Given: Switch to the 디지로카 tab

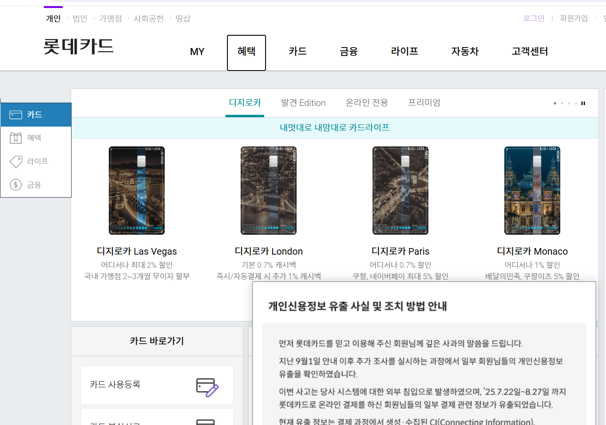Looking at the screenshot, I should point(245,103).
